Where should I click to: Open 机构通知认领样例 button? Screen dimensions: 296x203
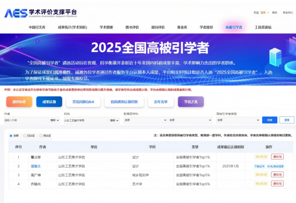[124, 102]
